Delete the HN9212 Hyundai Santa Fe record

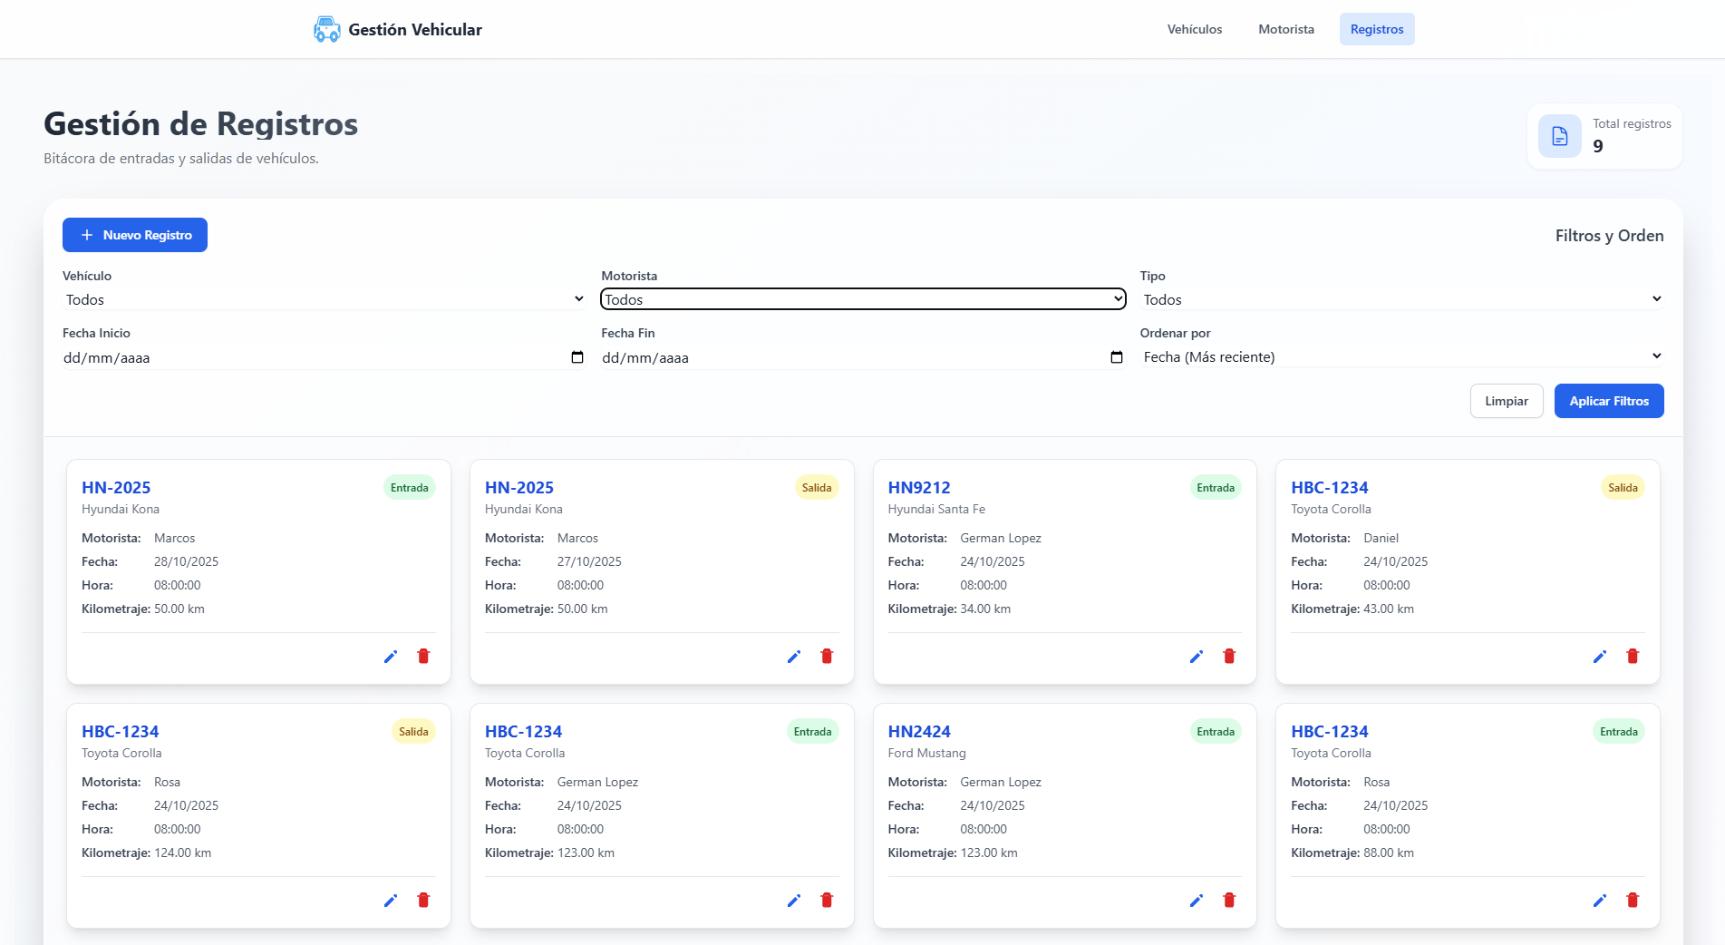click(1229, 657)
